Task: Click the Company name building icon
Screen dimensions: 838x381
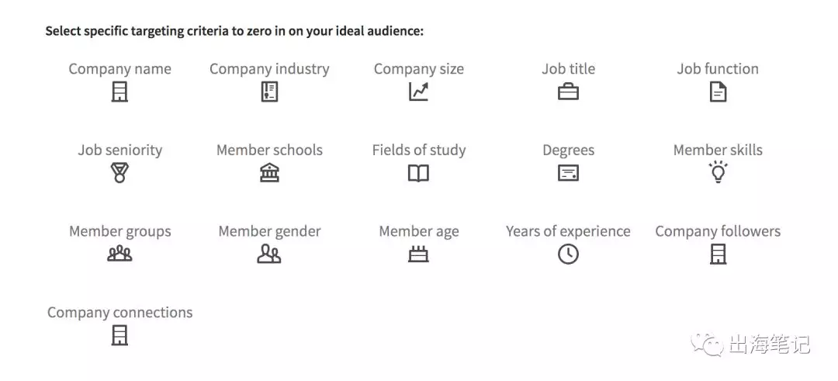Action: (x=119, y=92)
